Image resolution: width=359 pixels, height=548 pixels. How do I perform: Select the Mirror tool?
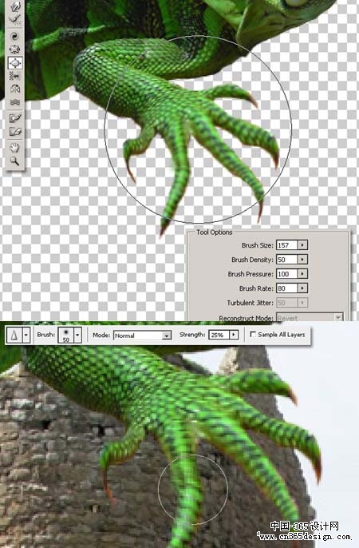15,89
